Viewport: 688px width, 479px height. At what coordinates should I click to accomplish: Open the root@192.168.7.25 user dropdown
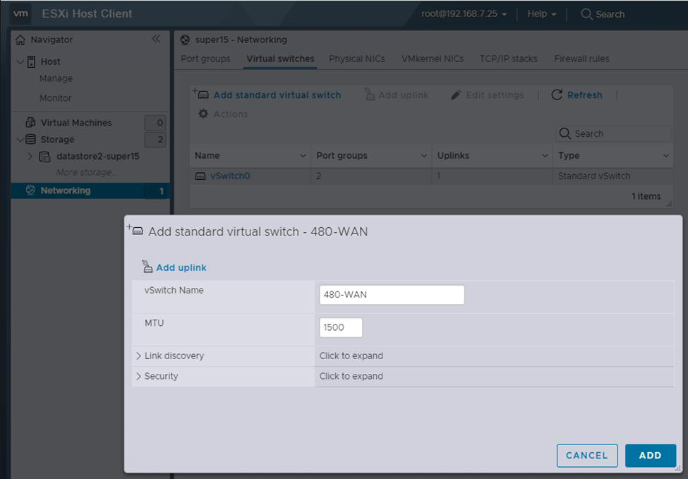pos(464,13)
